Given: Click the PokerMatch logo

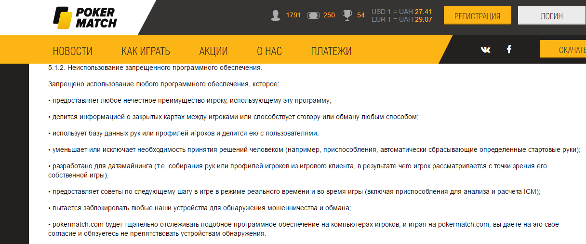Looking at the screenshot, I should 85,17.
